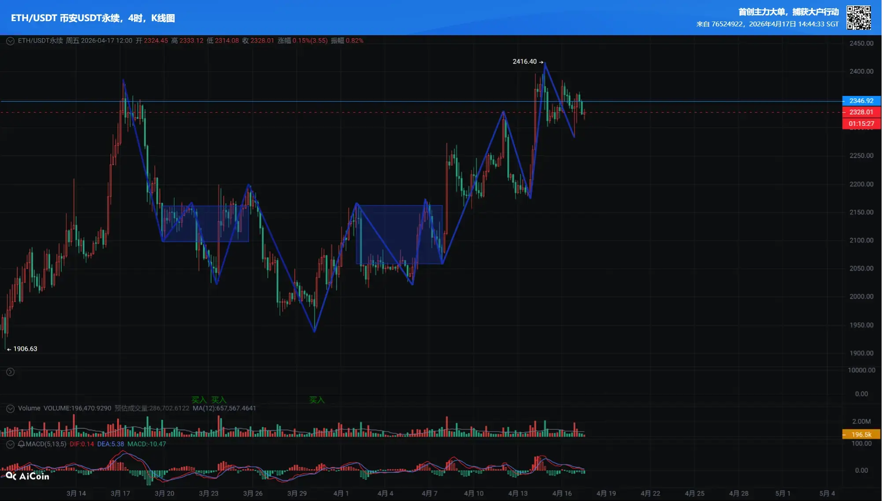Click the QR code in header
The height and width of the screenshot is (501, 882).
click(x=858, y=18)
